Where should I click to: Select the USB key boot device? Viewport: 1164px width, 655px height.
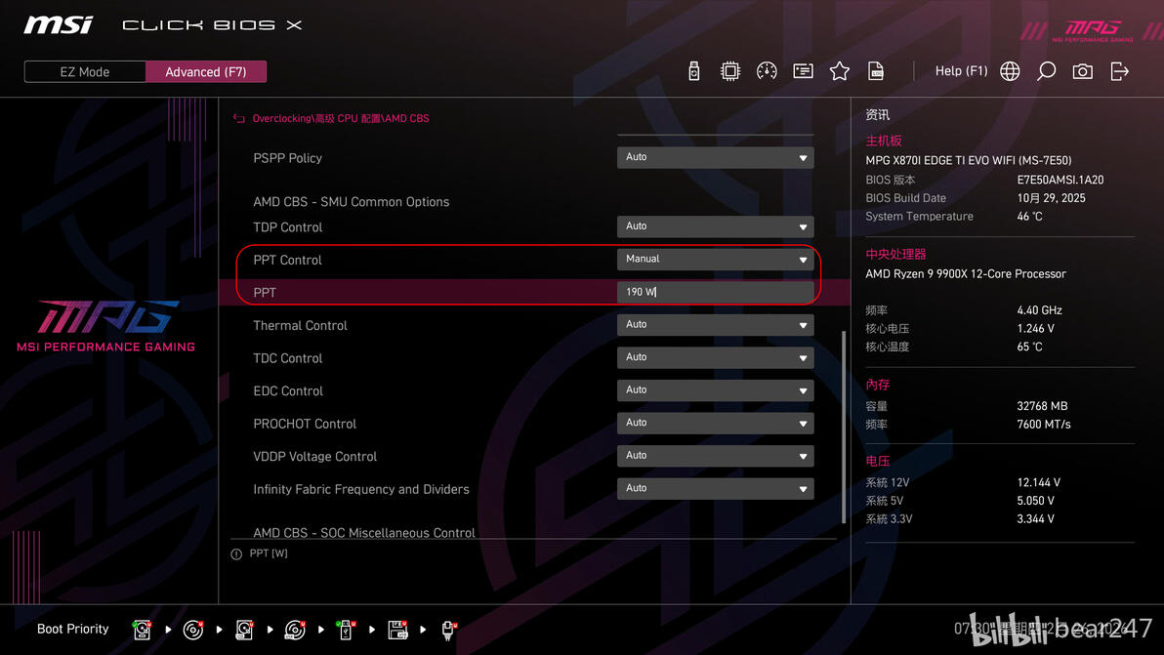coord(345,630)
